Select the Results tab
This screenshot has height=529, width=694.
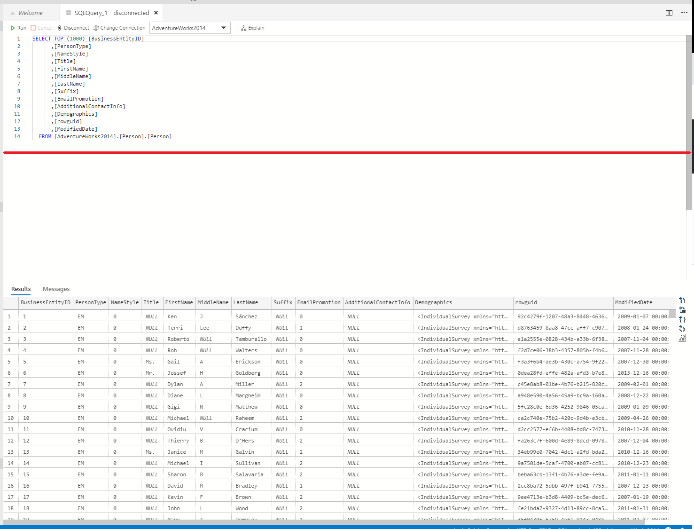click(x=21, y=289)
